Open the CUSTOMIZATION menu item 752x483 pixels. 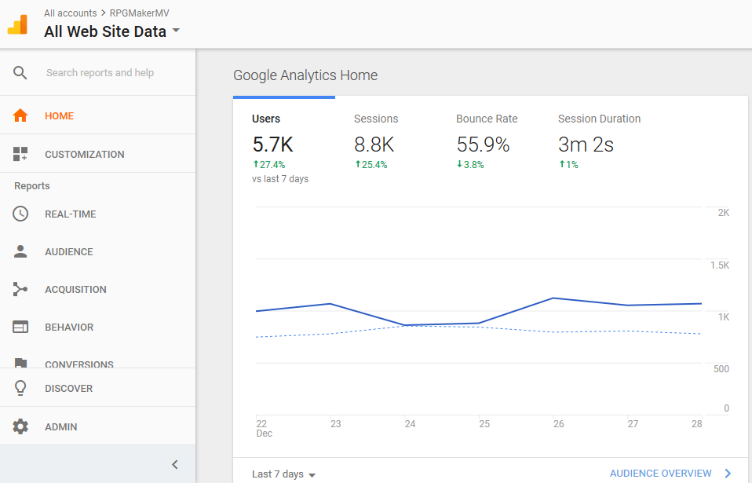tap(98, 154)
